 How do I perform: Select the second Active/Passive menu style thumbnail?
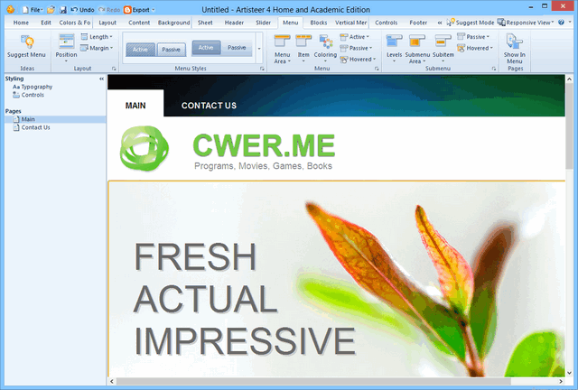point(222,48)
